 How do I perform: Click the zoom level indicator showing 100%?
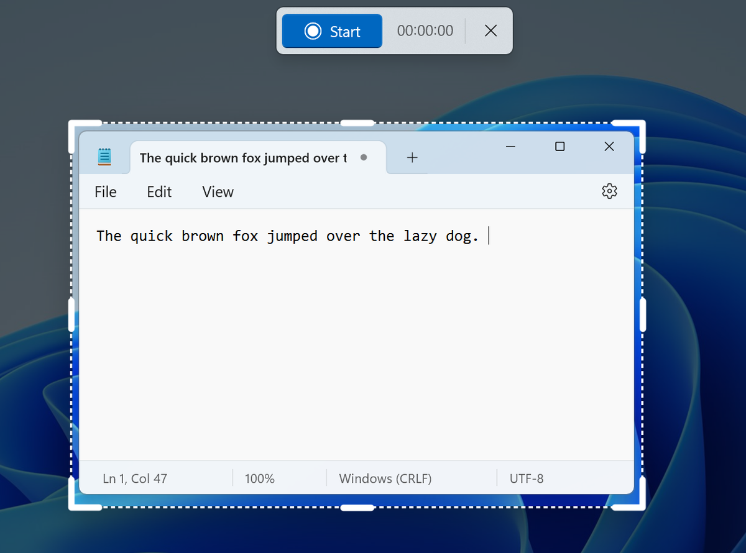coord(259,478)
